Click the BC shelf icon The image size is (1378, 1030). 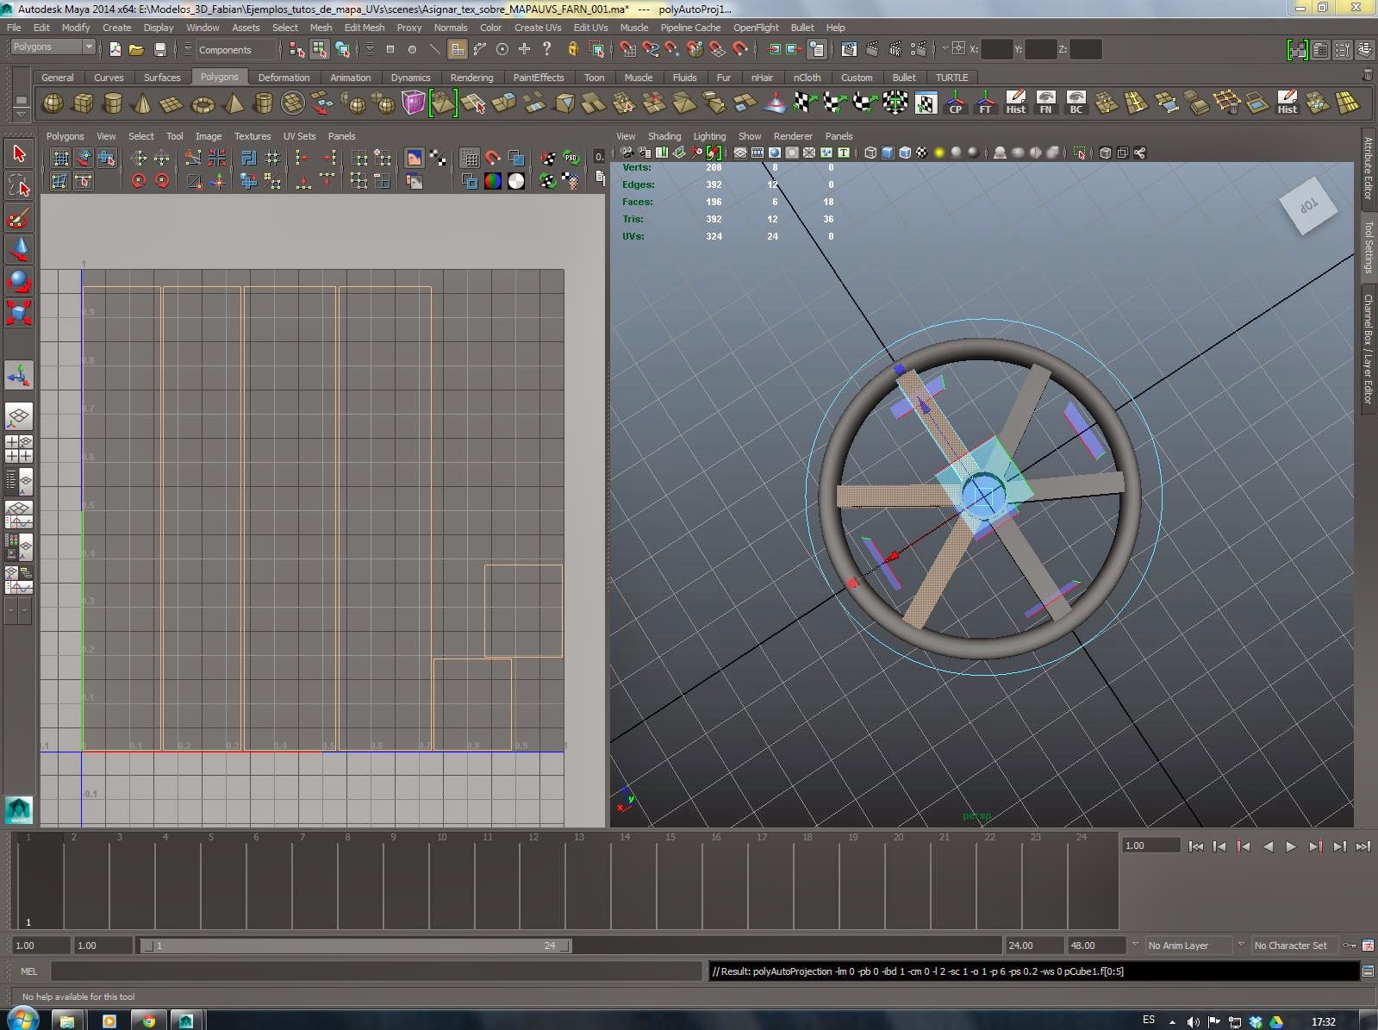point(1076,103)
